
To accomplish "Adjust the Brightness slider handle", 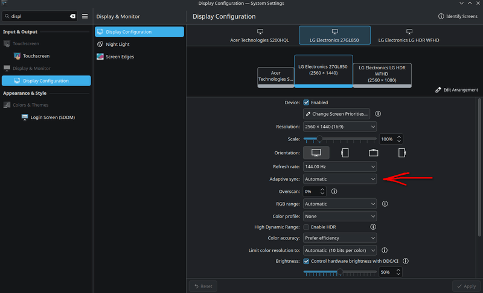I will 340,272.
